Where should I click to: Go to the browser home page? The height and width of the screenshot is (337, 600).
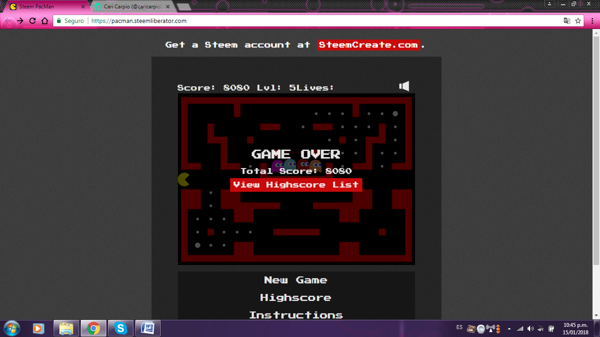pyautogui.click(x=45, y=21)
